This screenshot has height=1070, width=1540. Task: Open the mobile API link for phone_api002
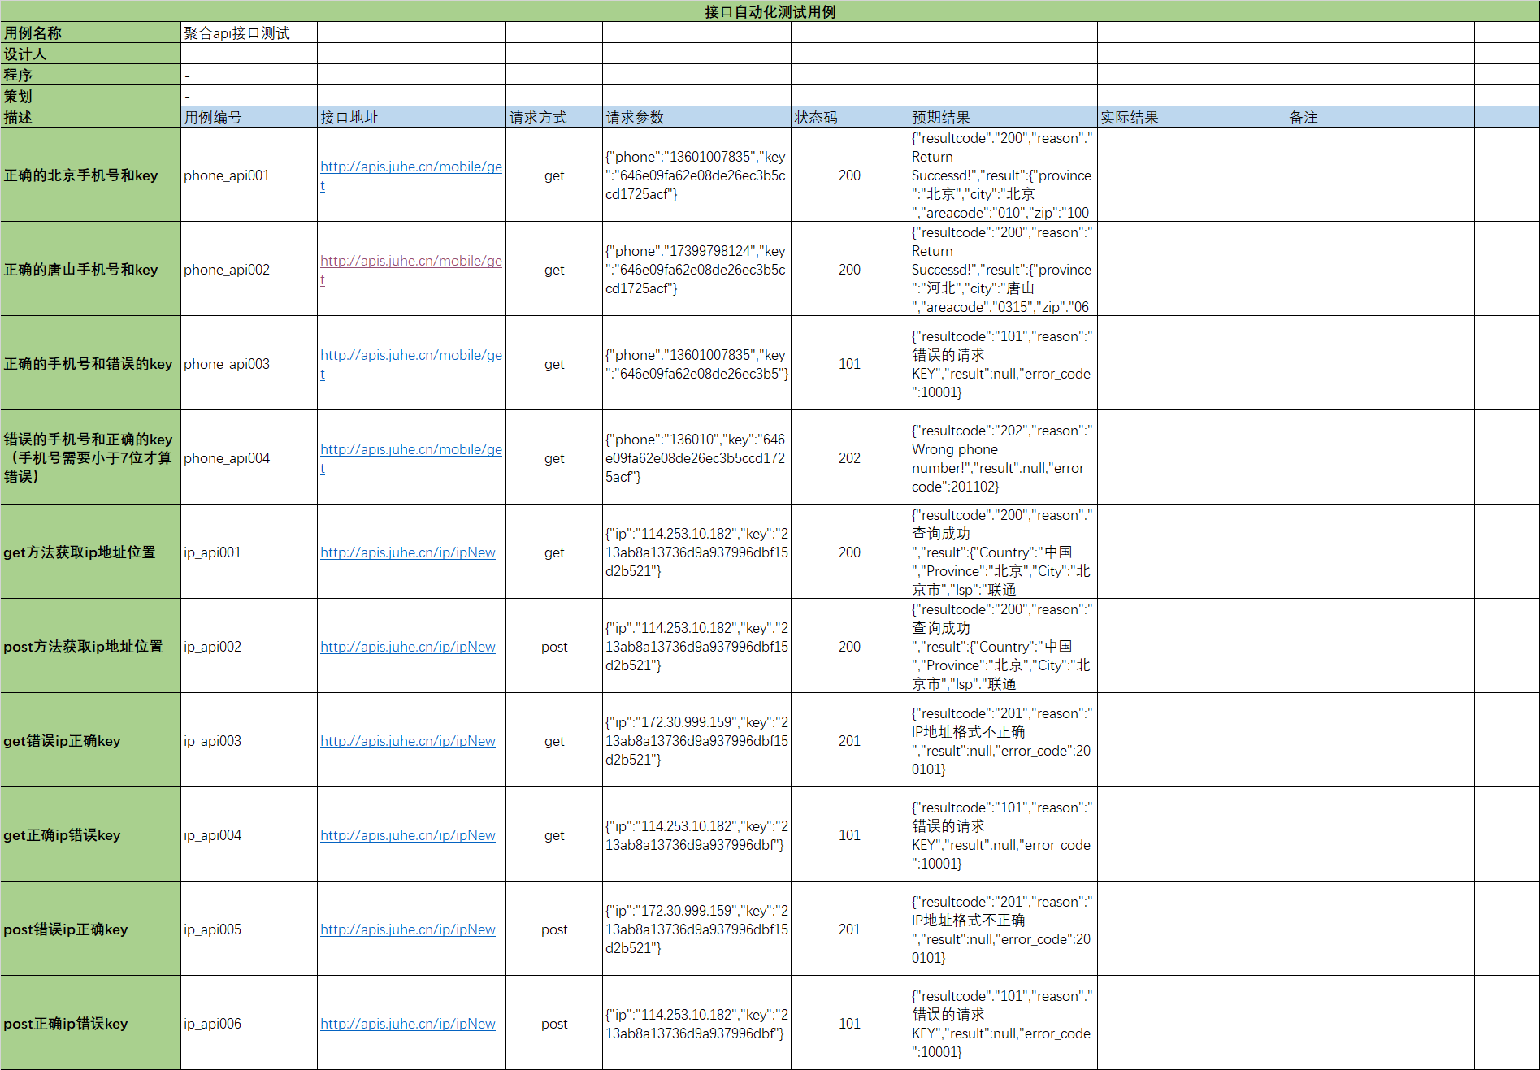pyautogui.click(x=410, y=261)
